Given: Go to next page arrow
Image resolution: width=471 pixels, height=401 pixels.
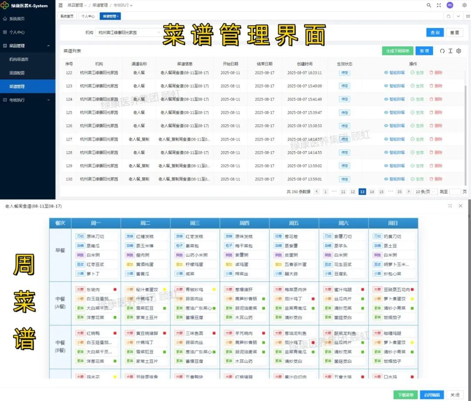Looking at the screenshot, I should [x=409, y=191].
